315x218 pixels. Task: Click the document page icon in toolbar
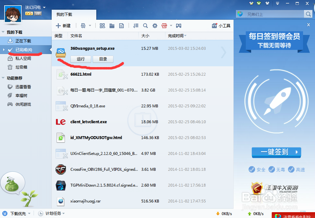[121, 26]
